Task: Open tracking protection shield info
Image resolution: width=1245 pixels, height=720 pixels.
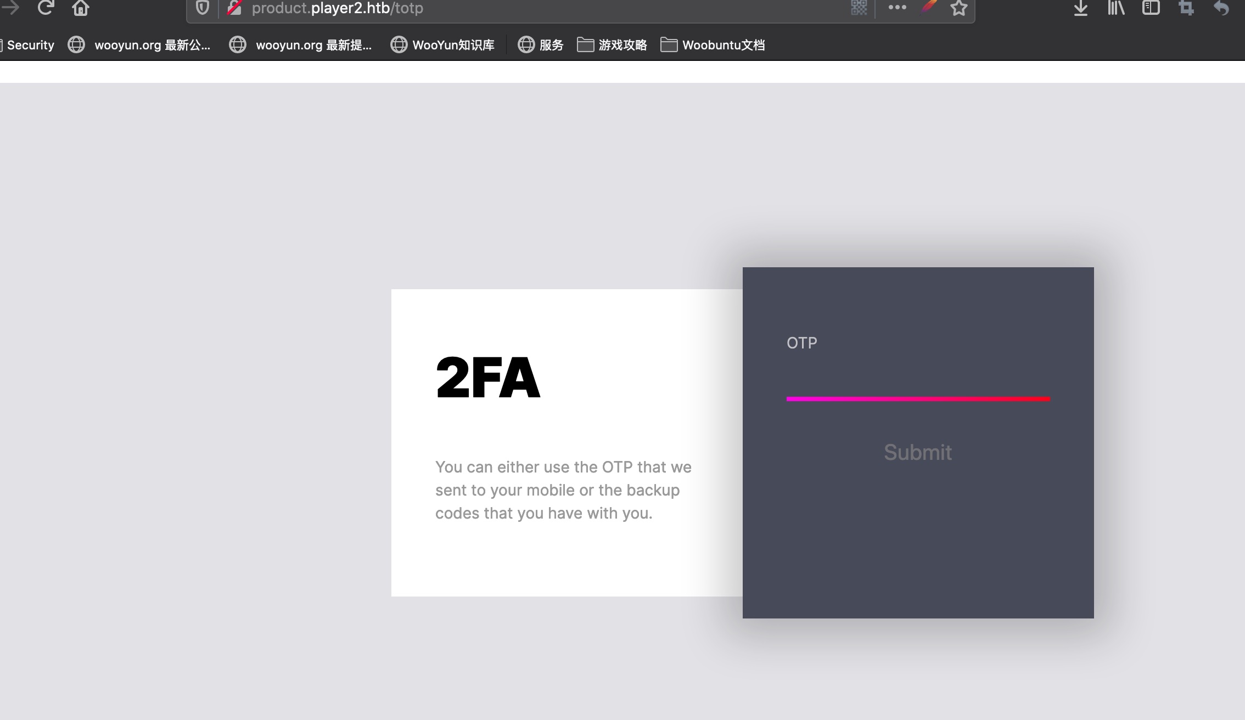Action: tap(203, 8)
